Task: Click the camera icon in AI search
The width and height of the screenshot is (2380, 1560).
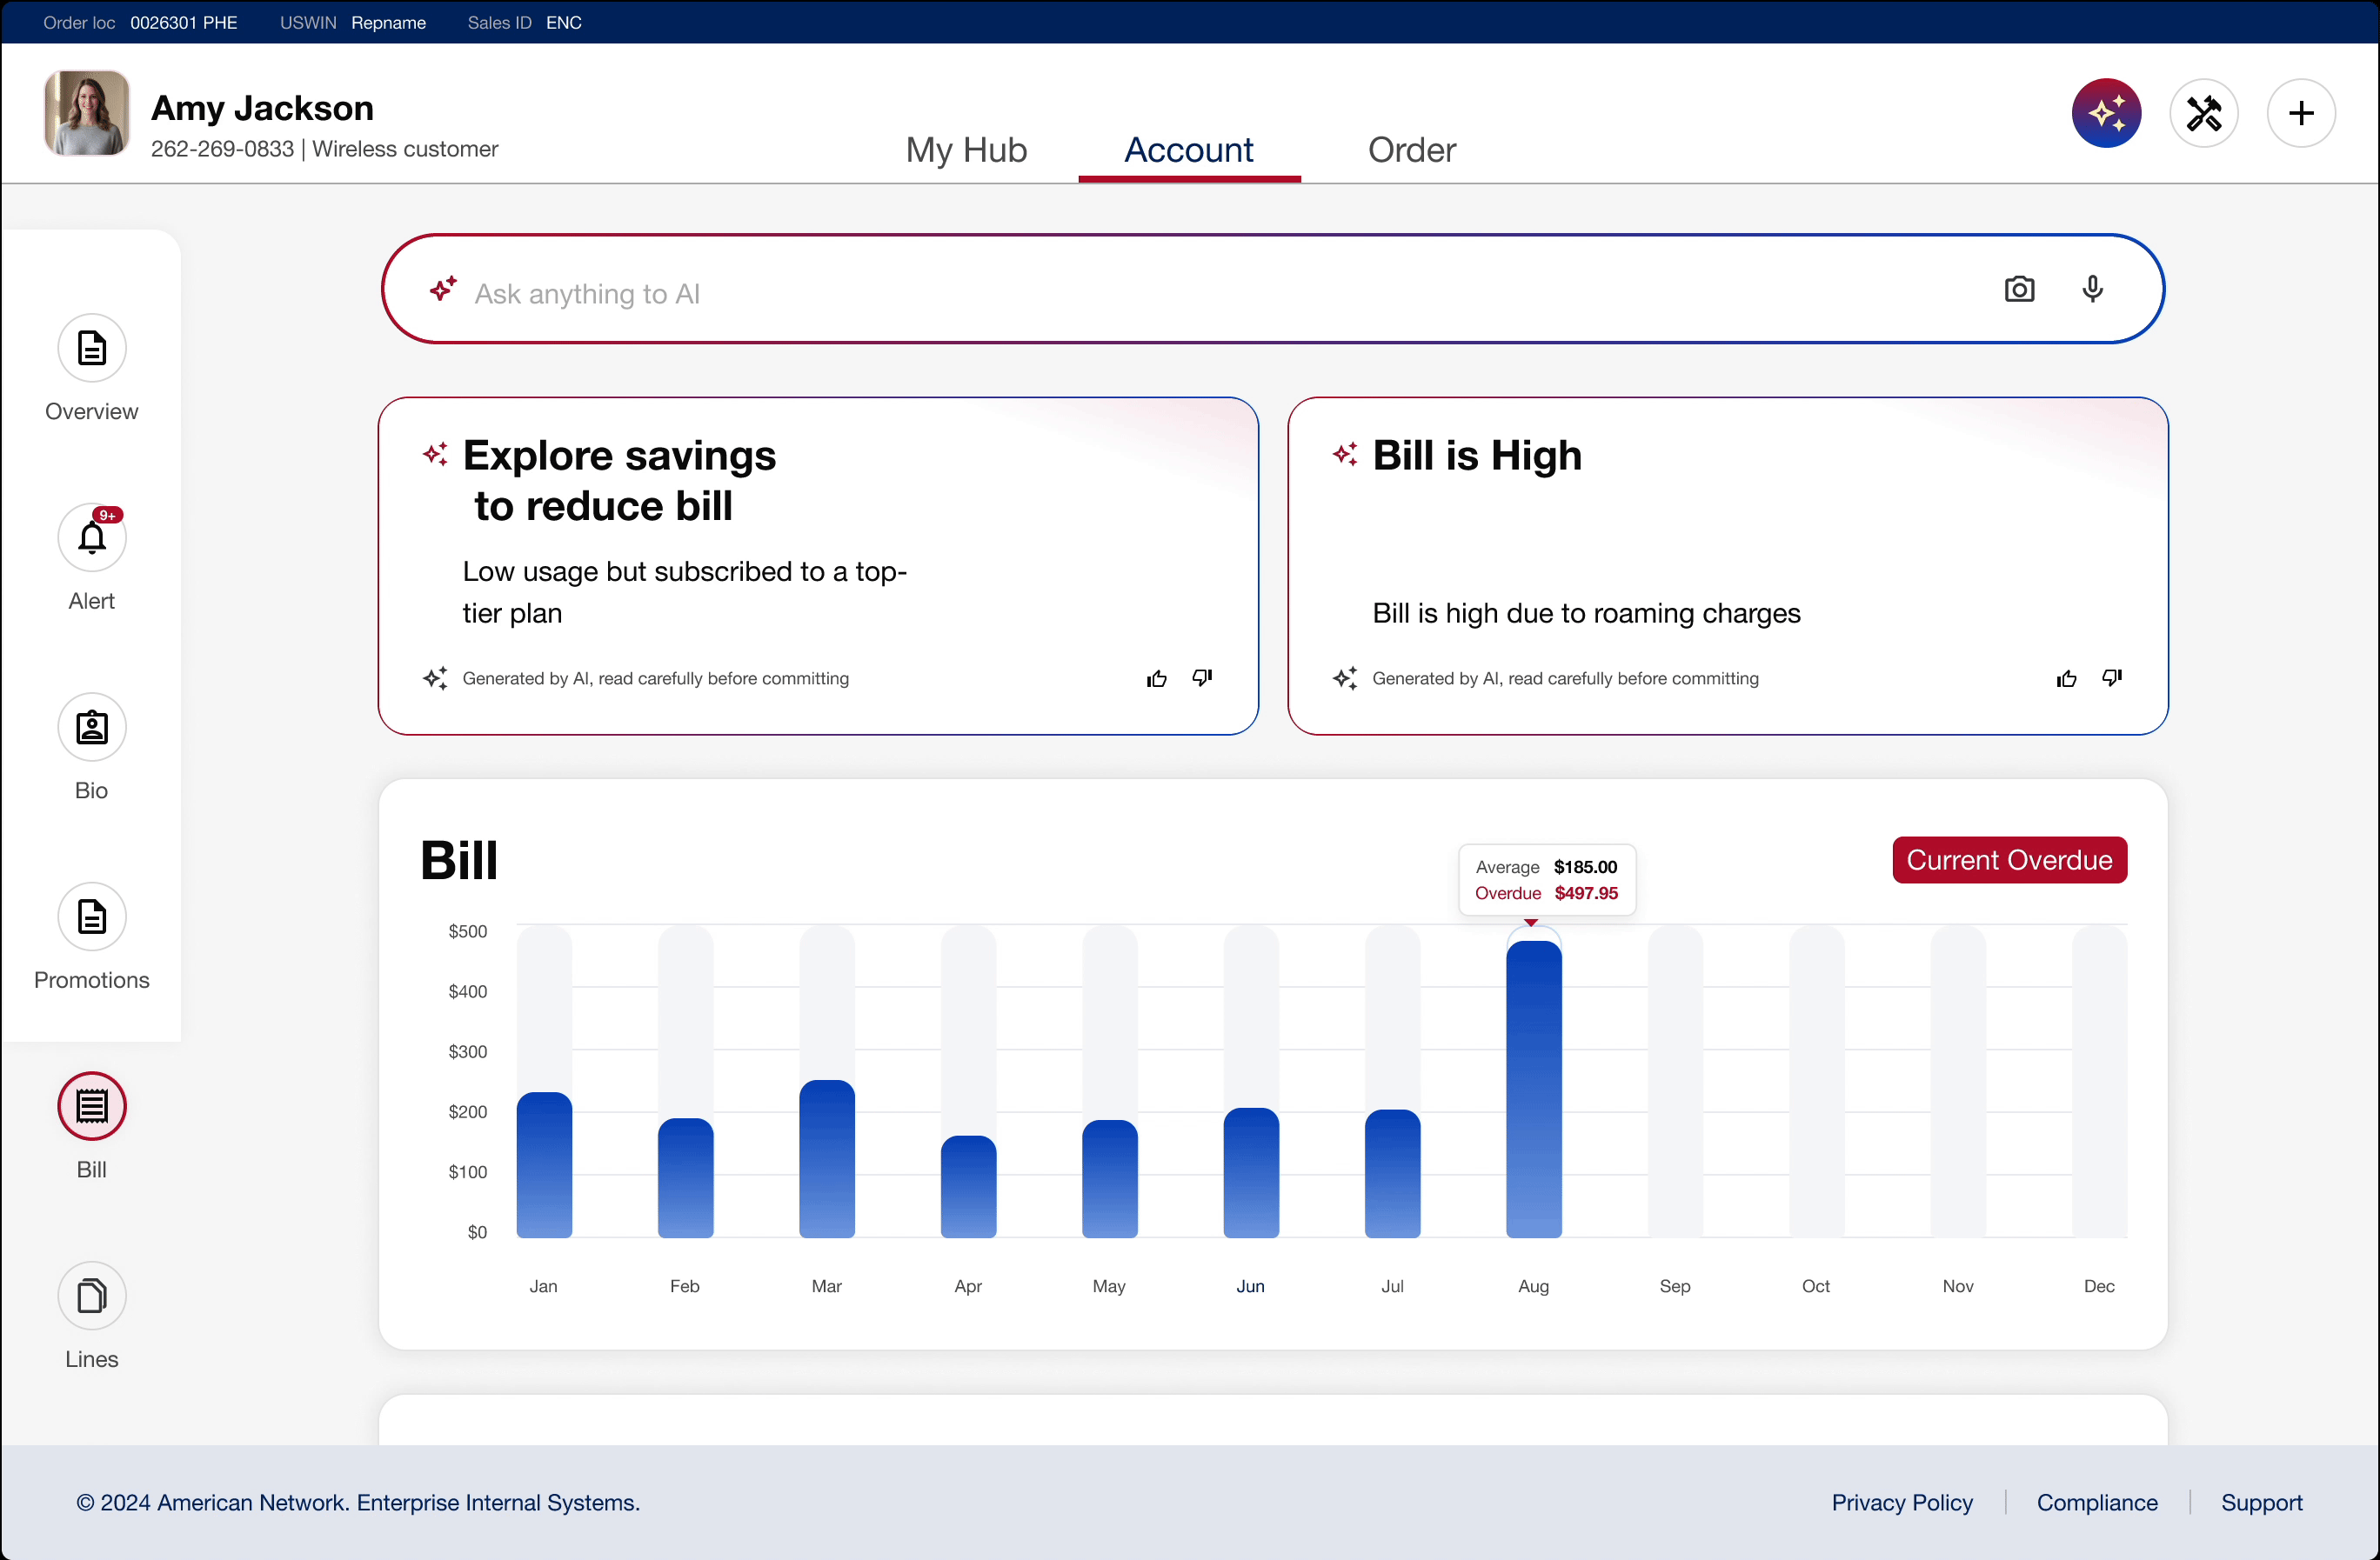Action: coord(2019,289)
